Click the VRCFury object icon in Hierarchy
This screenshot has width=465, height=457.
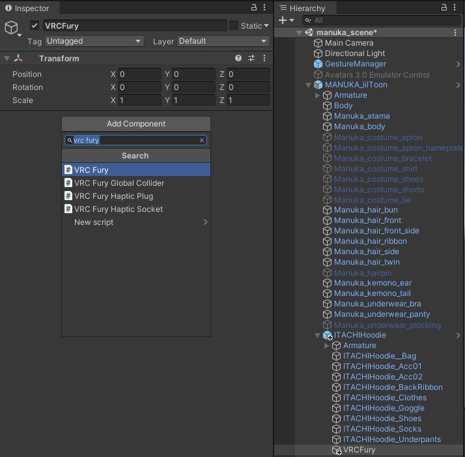click(x=337, y=450)
